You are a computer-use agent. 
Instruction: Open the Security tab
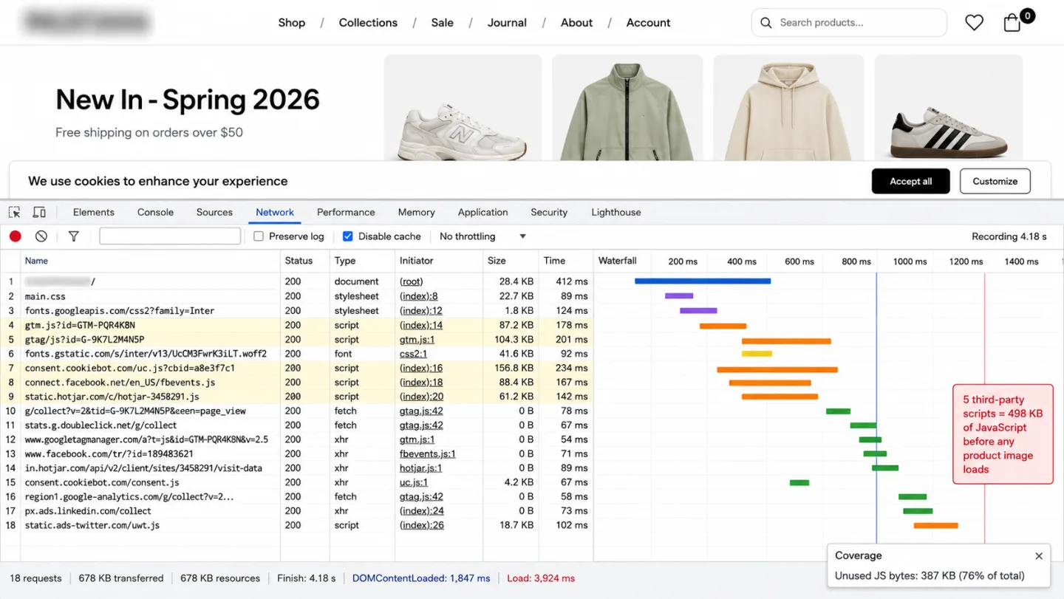[x=549, y=212]
